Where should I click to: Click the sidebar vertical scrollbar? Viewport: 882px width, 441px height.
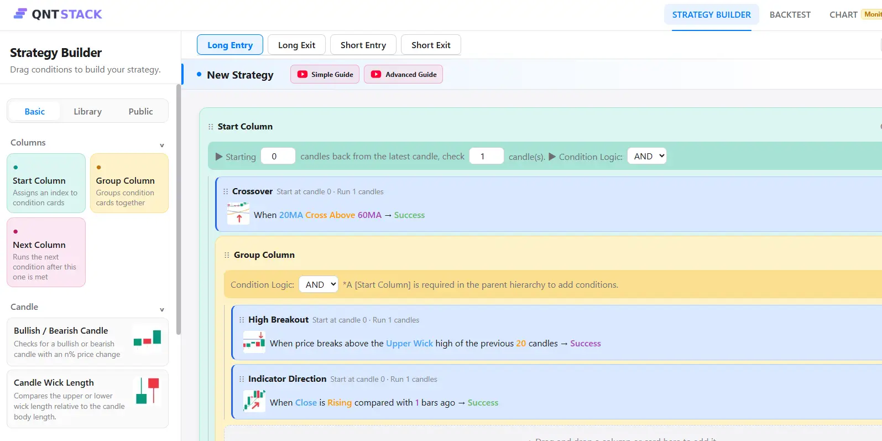(178, 210)
